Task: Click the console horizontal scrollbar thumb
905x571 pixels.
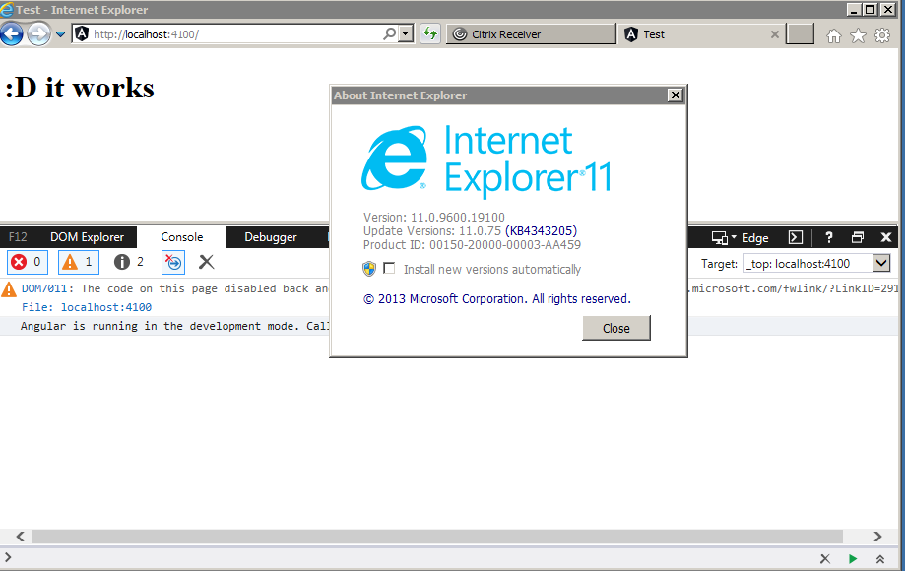Action: click(437, 537)
